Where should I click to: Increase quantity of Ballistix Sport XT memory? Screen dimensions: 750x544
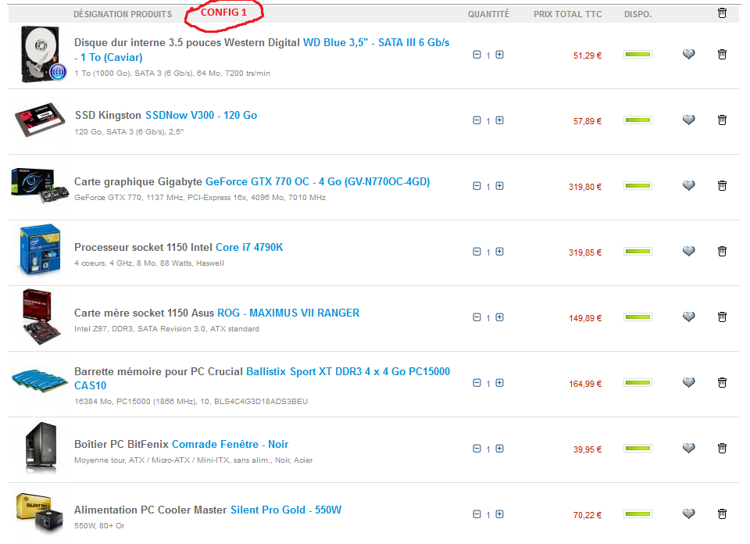(499, 382)
